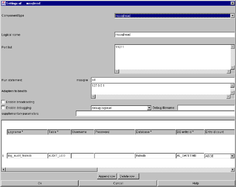The image size is (236, 187).
Task: Close the Settings of mssqlread window
Action: pyautogui.click(x=232, y=3)
